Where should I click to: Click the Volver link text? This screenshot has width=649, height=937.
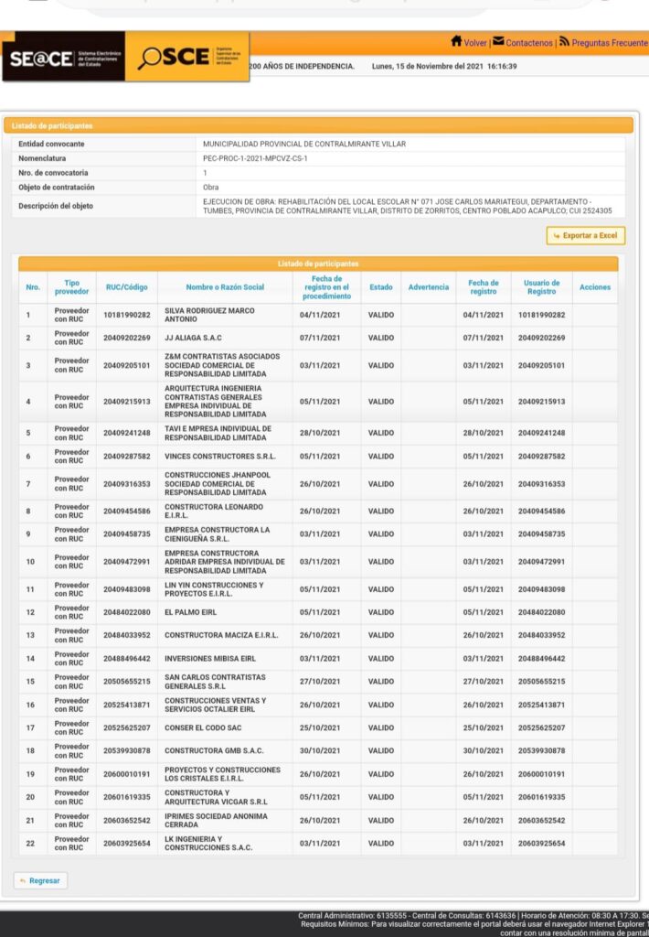(x=475, y=43)
